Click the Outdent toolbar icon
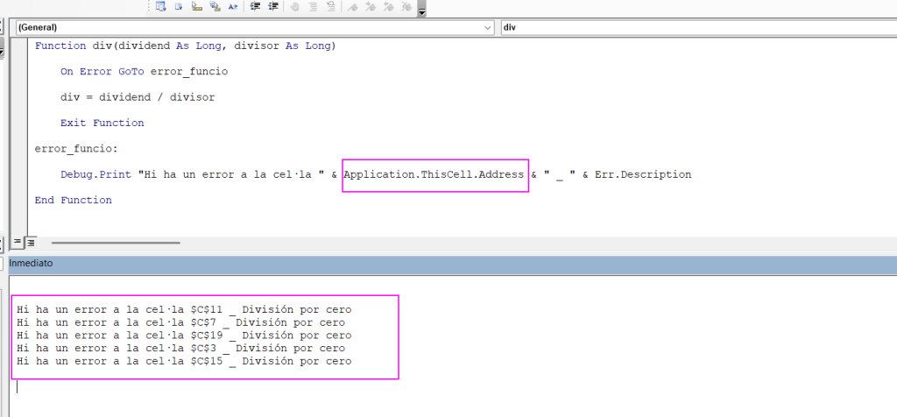Viewport: 897px width, 417px height. (x=273, y=6)
